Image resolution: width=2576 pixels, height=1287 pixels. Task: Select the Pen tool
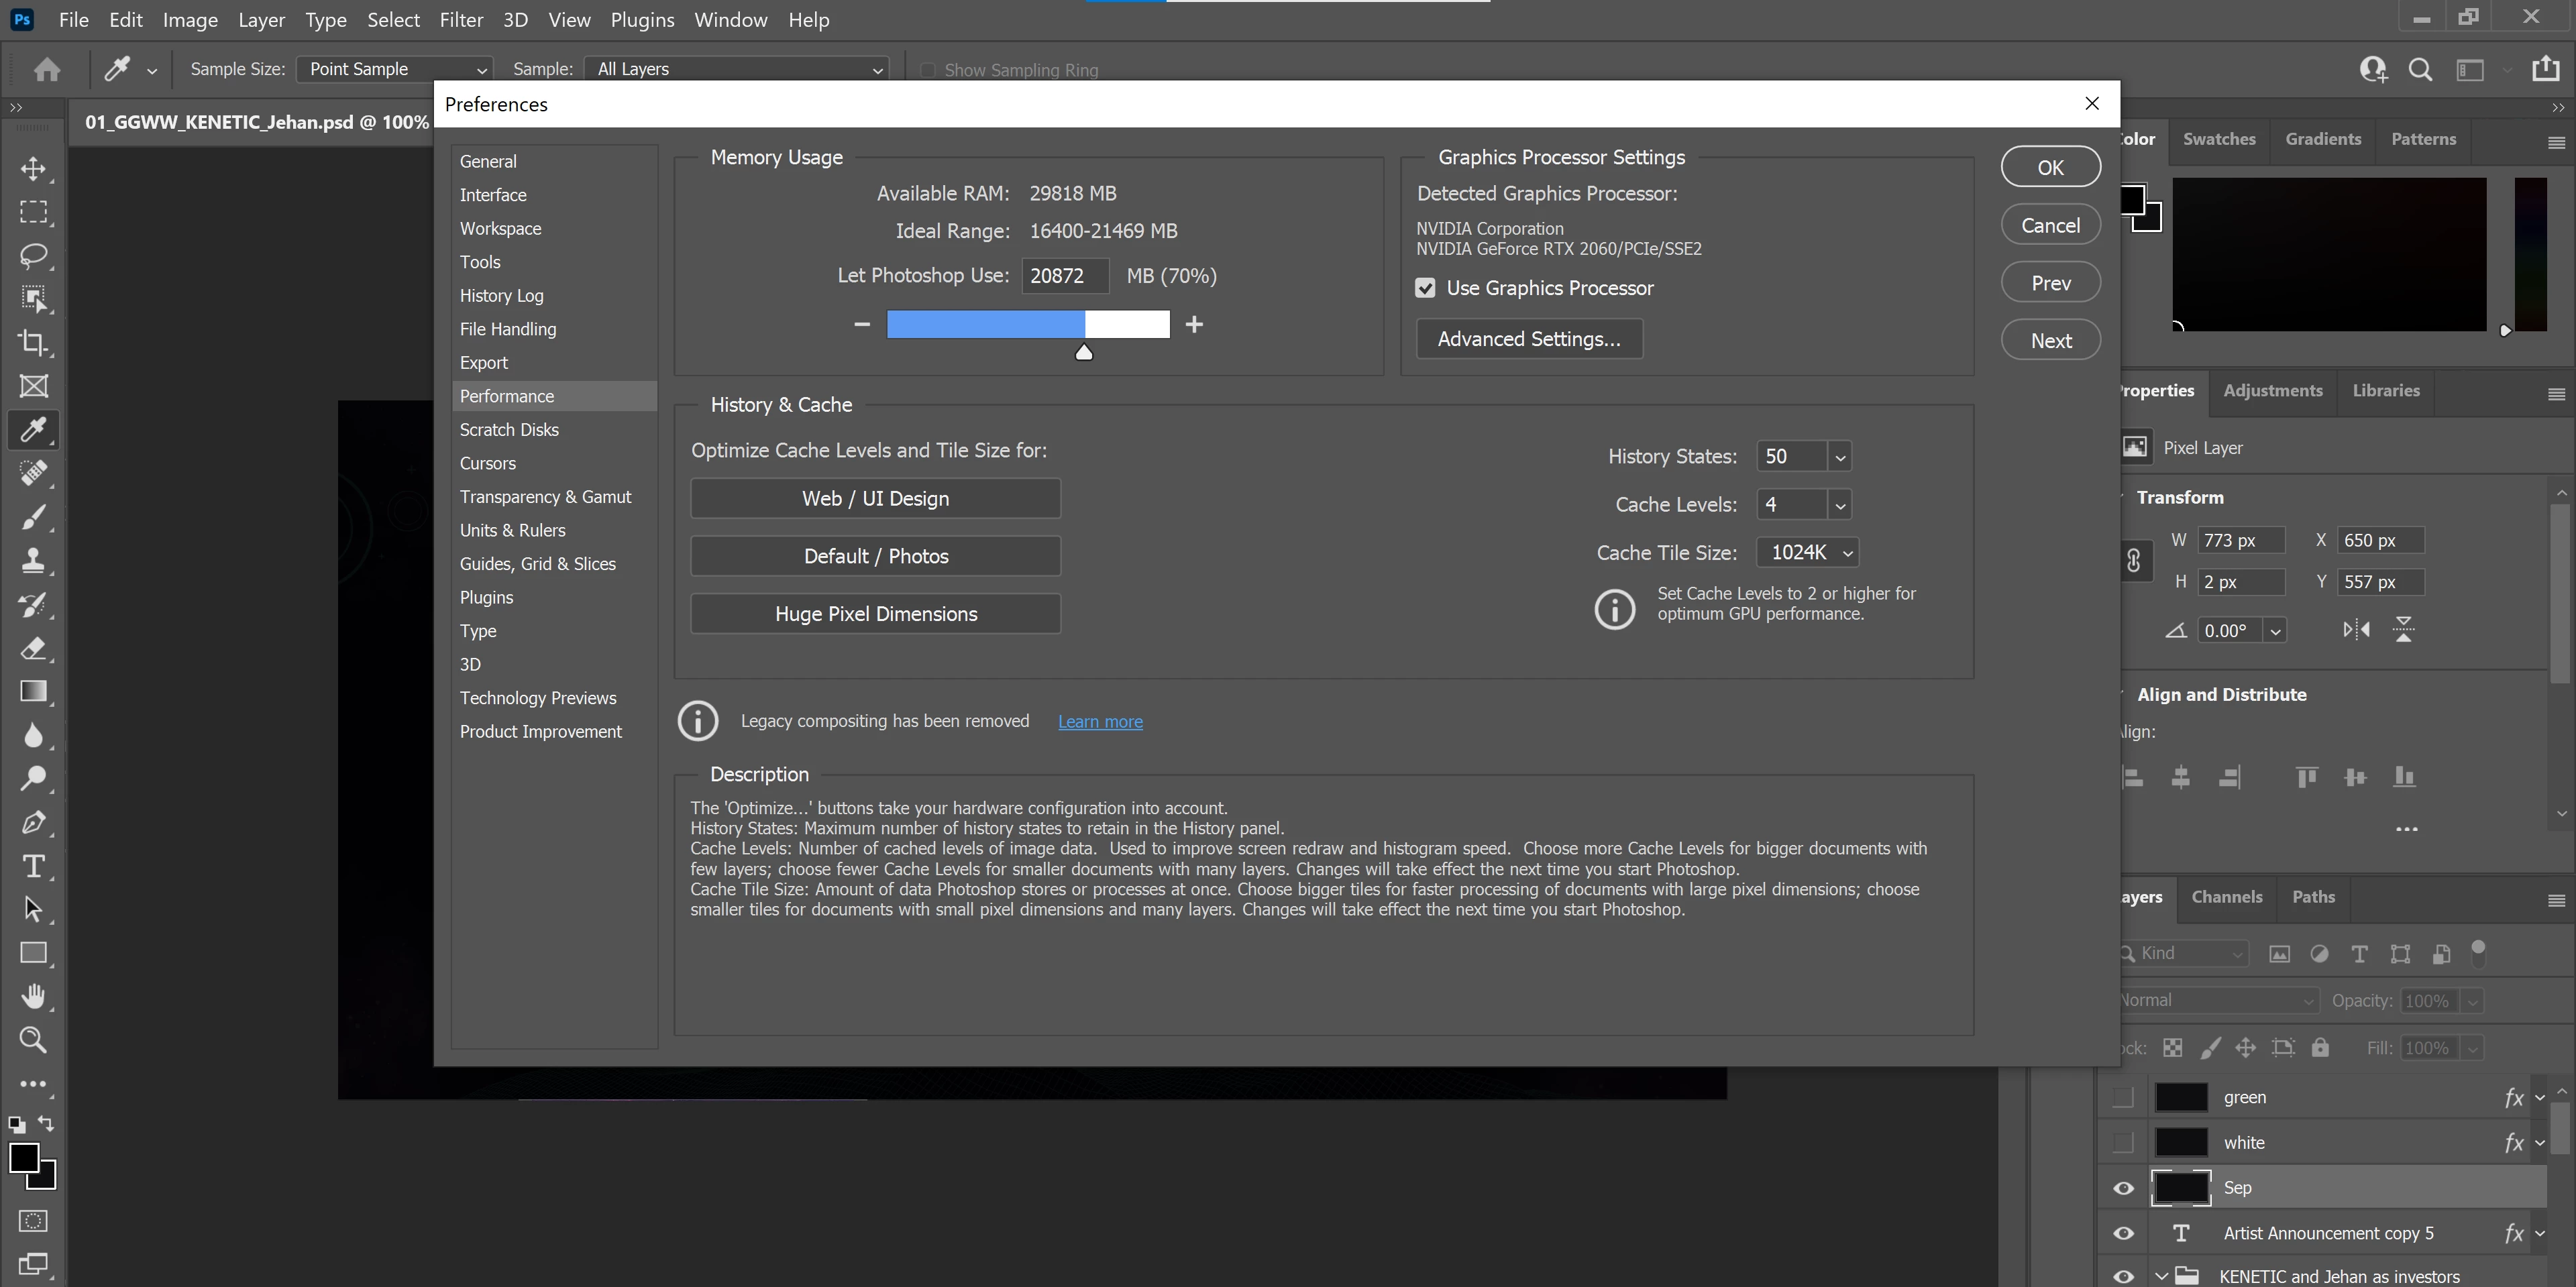click(x=33, y=822)
